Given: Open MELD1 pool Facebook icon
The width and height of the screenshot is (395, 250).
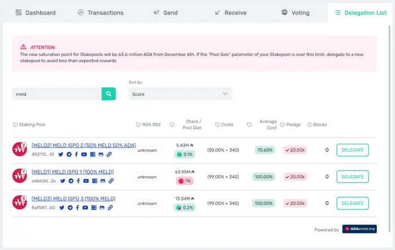Looking at the screenshot, I should pyautogui.click(x=78, y=181).
